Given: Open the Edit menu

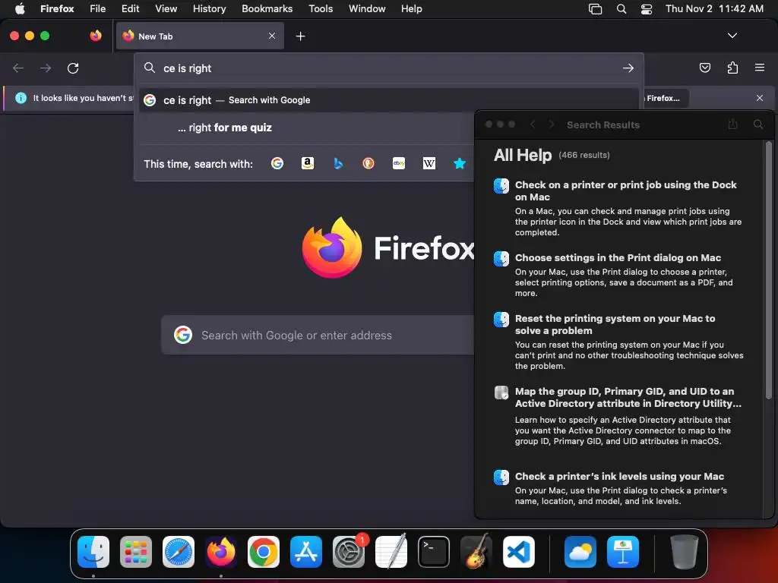Looking at the screenshot, I should (x=130, y=8).
